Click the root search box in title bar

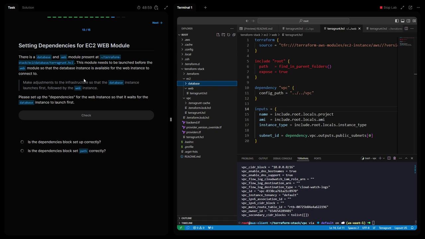pyautogui.click(x=303, y=21)
